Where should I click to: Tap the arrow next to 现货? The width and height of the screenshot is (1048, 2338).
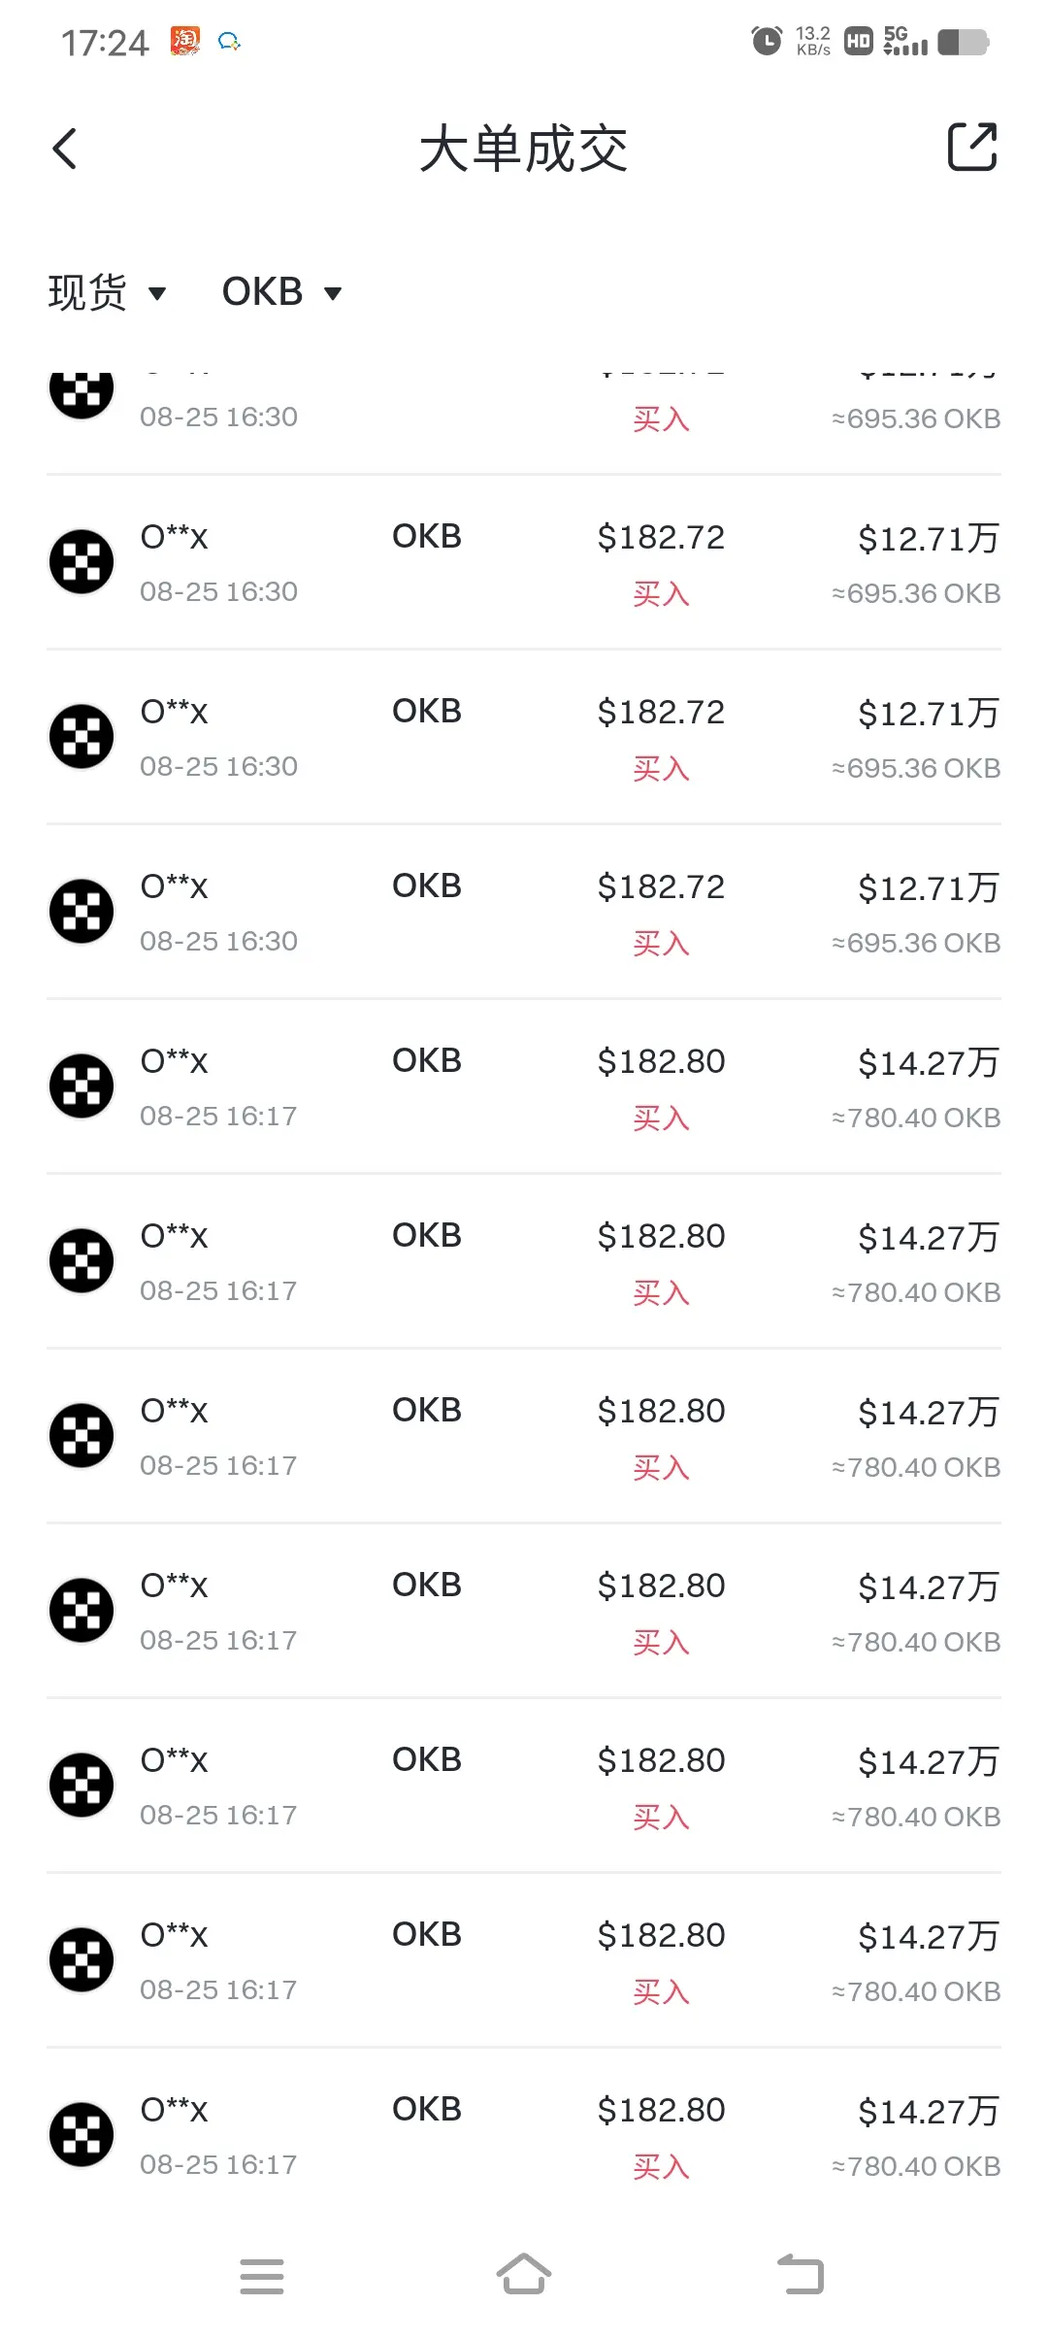point(157,293)
